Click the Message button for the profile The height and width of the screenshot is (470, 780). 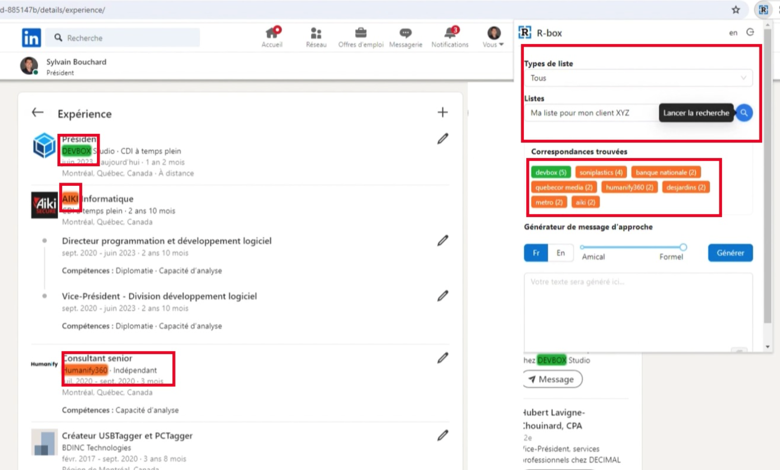pos(552,379)
